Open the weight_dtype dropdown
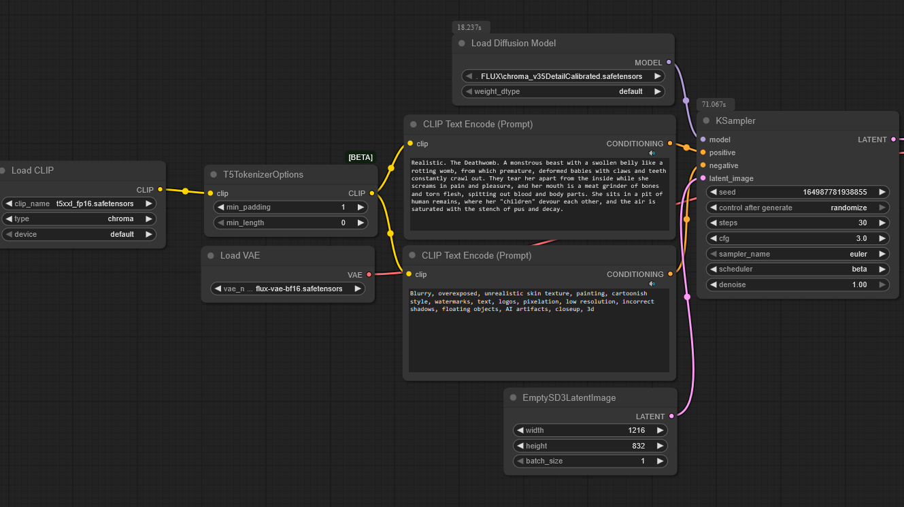904x507 pixels. click(x=563, y=91)
